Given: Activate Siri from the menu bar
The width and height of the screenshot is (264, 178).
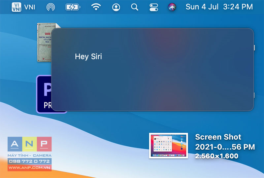Looking at the screenshot, I should [x=172, y=7].
